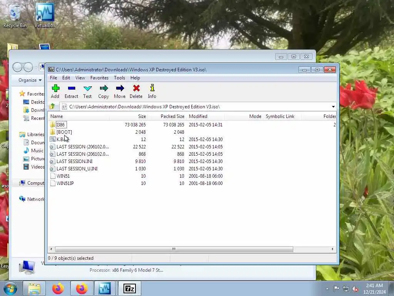The width and height of the screenshot is (394, 296).
Task: Click the muted volume tray icon
Action: click(x=355, y=289)
